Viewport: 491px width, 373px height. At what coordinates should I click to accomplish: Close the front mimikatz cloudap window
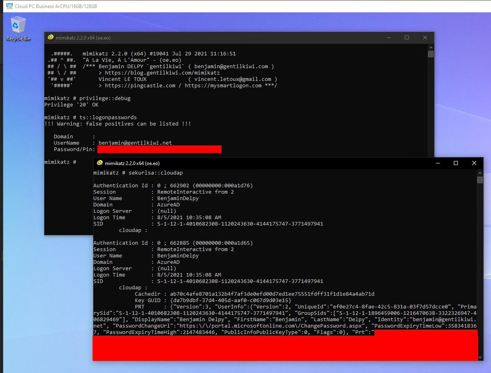click(x=474, y=163)
